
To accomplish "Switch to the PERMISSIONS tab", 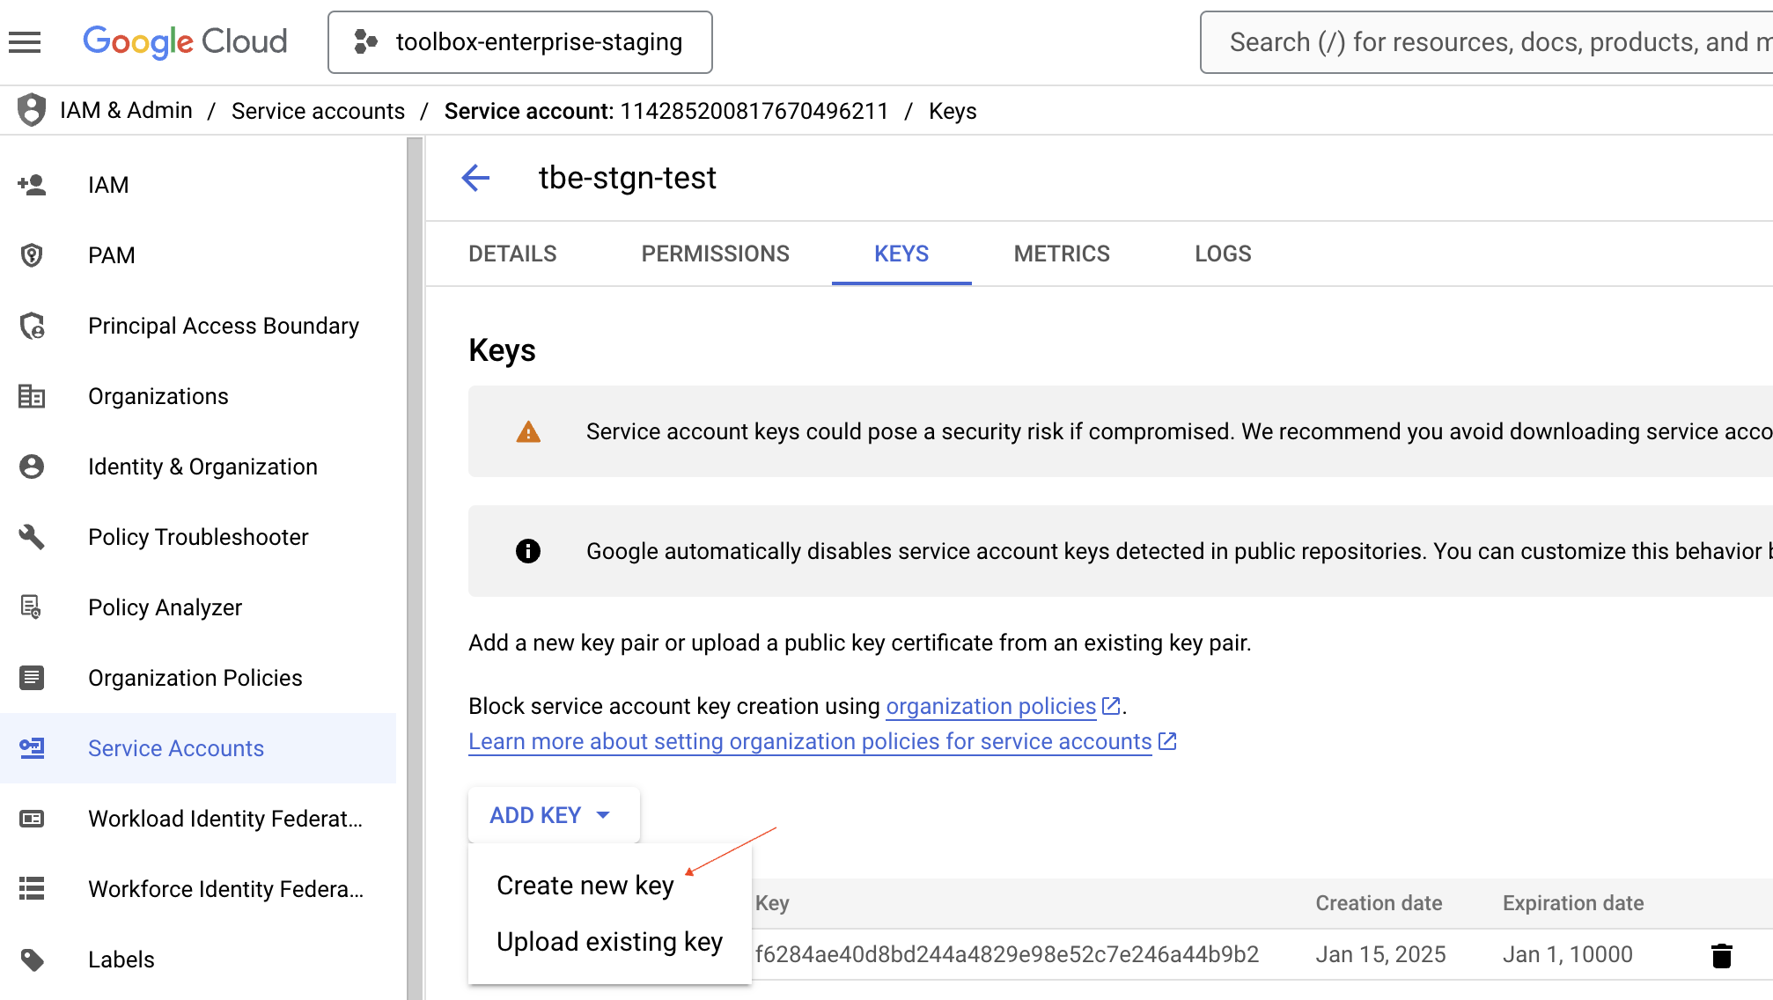I will (715, 254).
